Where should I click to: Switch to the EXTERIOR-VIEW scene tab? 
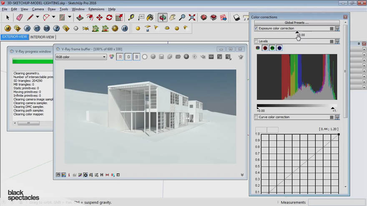point(15,37)
